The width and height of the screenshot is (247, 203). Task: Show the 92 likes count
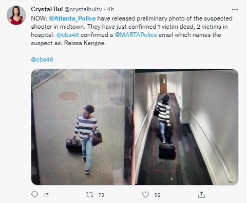tap(157, 195)
